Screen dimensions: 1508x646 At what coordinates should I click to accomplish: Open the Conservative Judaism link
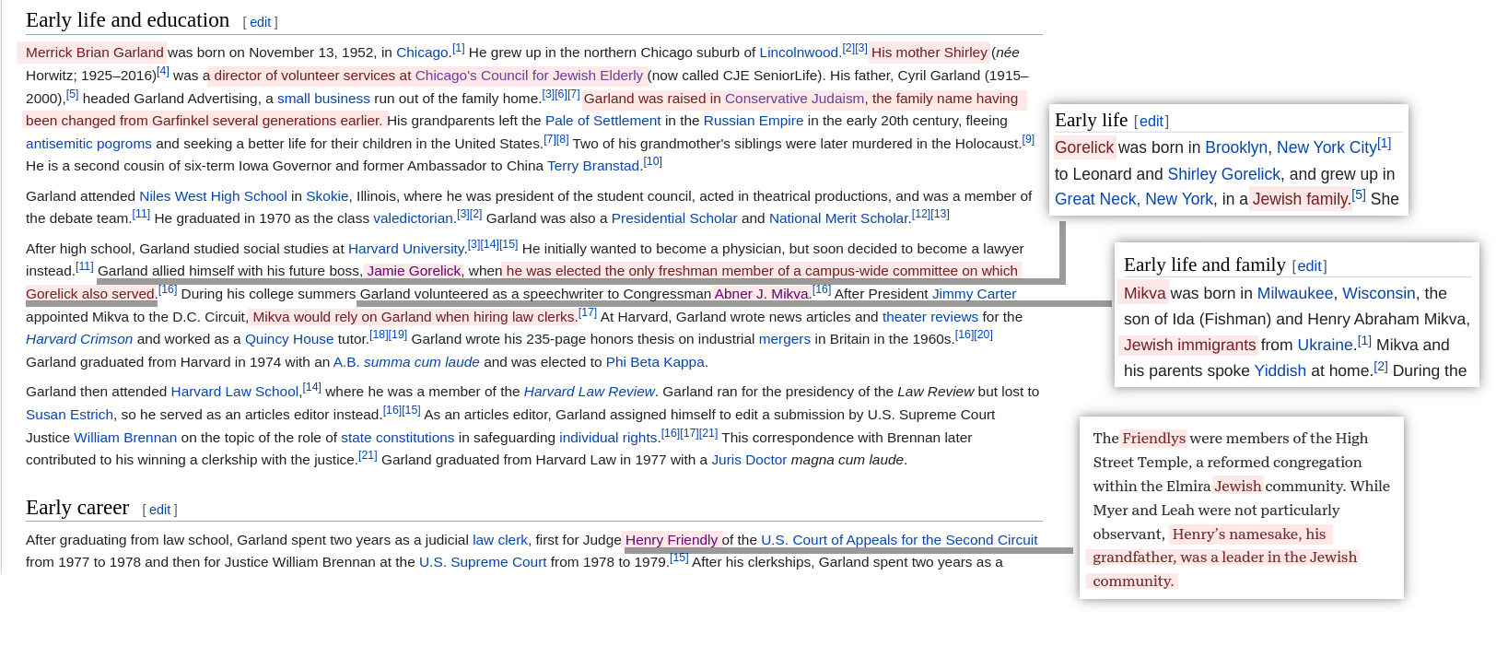pos(794,99)
